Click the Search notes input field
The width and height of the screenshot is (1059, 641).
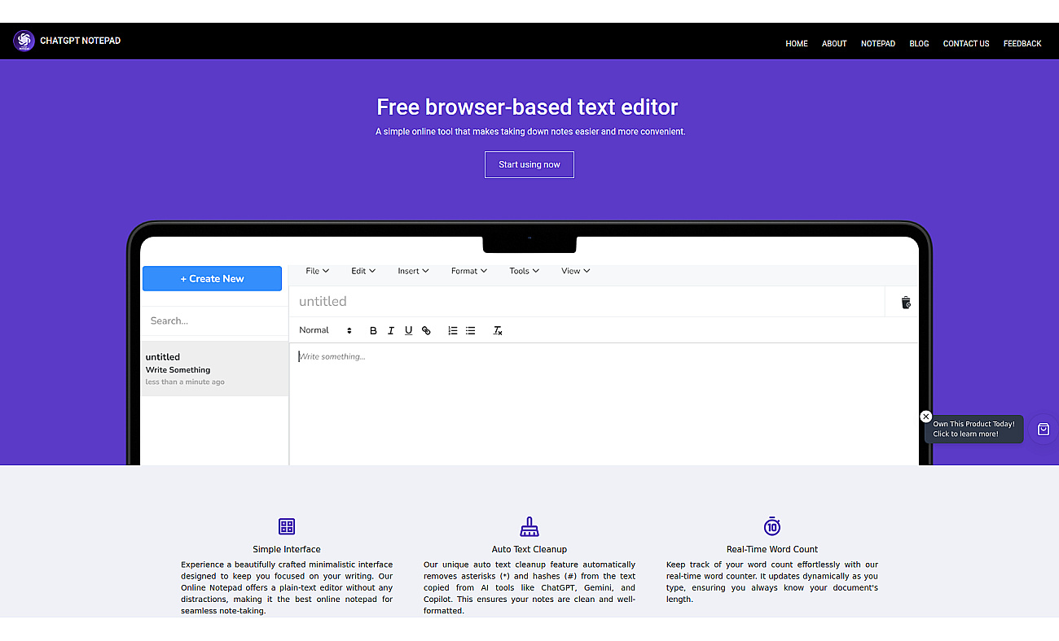[214, 321]
